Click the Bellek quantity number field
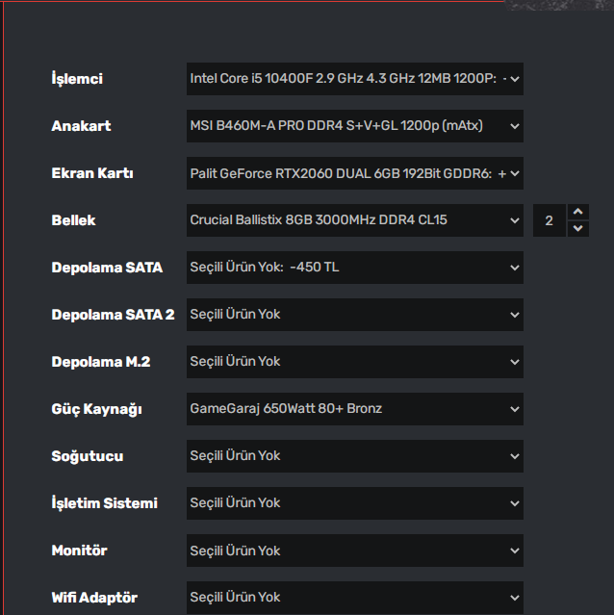Screen dimensions: 614x615 point(550,220)
